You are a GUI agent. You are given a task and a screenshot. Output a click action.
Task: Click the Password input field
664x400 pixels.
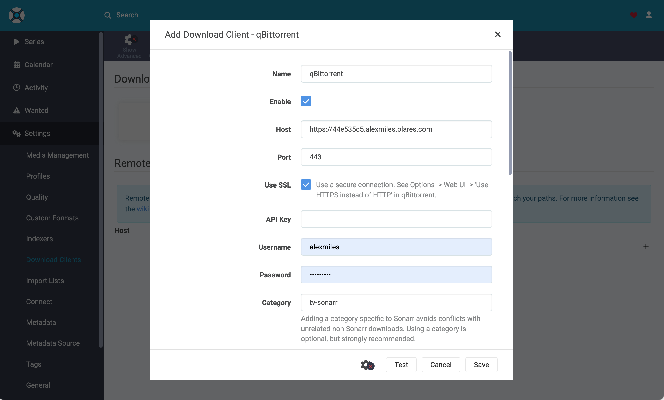coord(396,275)
